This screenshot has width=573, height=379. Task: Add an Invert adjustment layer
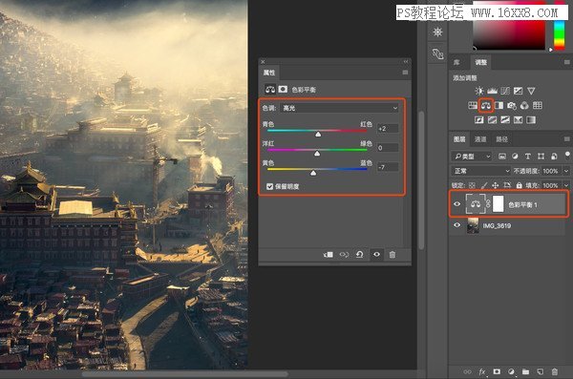(x=479, y=120)
